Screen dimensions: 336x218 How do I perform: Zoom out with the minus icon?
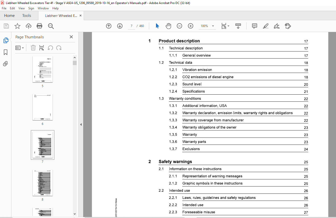(180, 26)
